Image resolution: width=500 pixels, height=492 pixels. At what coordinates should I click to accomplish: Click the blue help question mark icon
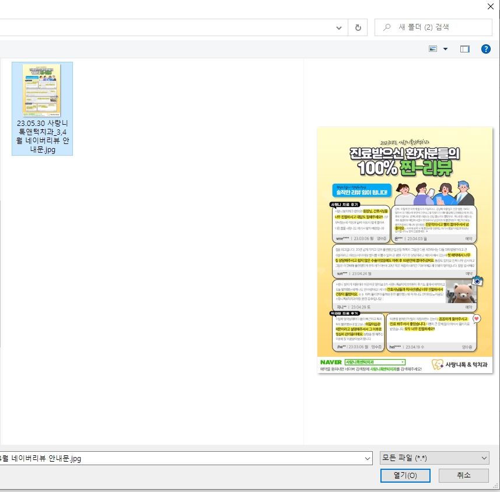485,49
